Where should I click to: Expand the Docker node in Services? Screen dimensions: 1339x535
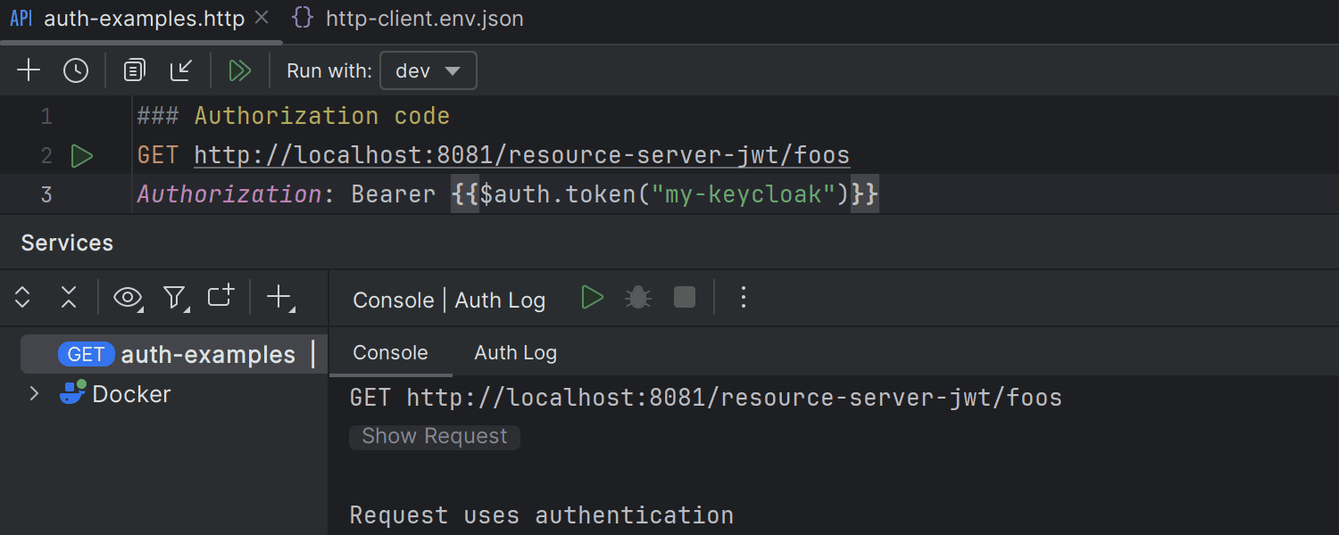(34, 393)
